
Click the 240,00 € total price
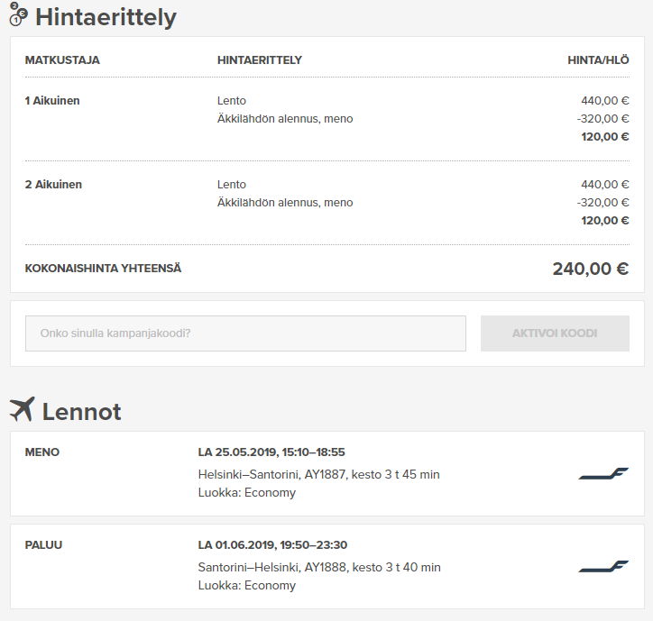coord(591,269)
